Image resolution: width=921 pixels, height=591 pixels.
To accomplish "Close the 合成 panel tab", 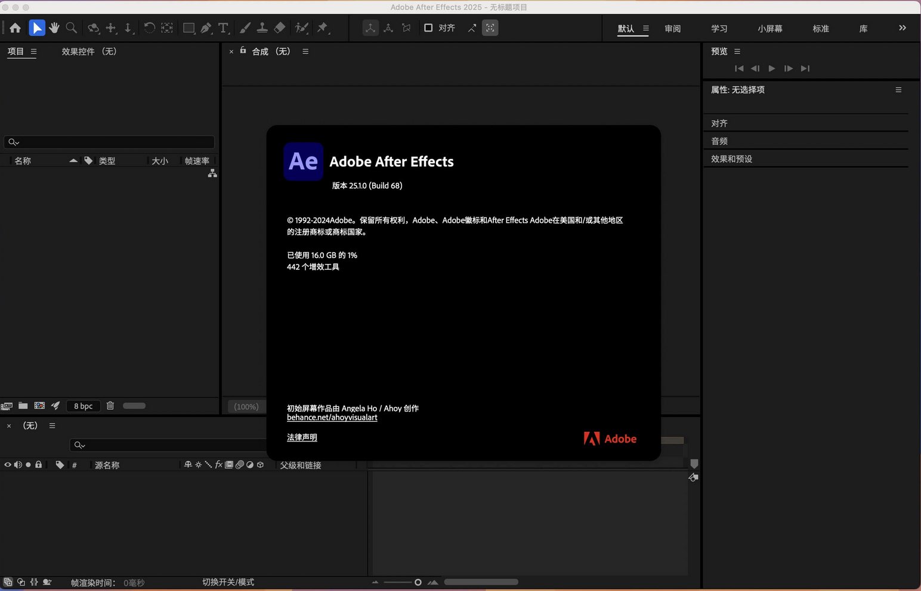I will click(x=231, y=52).
